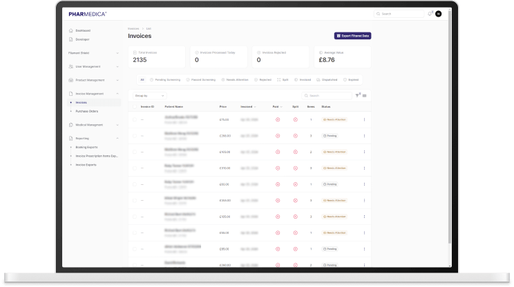Click the Split status icon on £310.00 row
Screen dimensions: 514x287
[296, 168]
